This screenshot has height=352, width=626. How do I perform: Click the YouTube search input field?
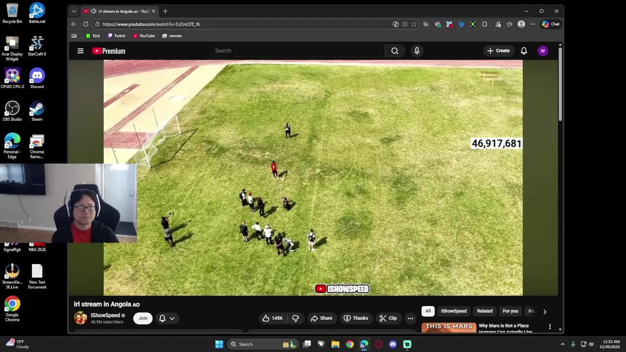(297, 51)
